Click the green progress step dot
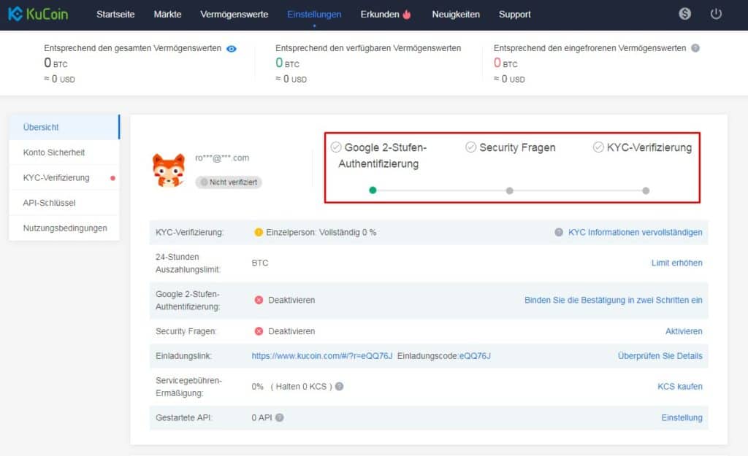The image size is (748, 456). click(x=373, y=190)
